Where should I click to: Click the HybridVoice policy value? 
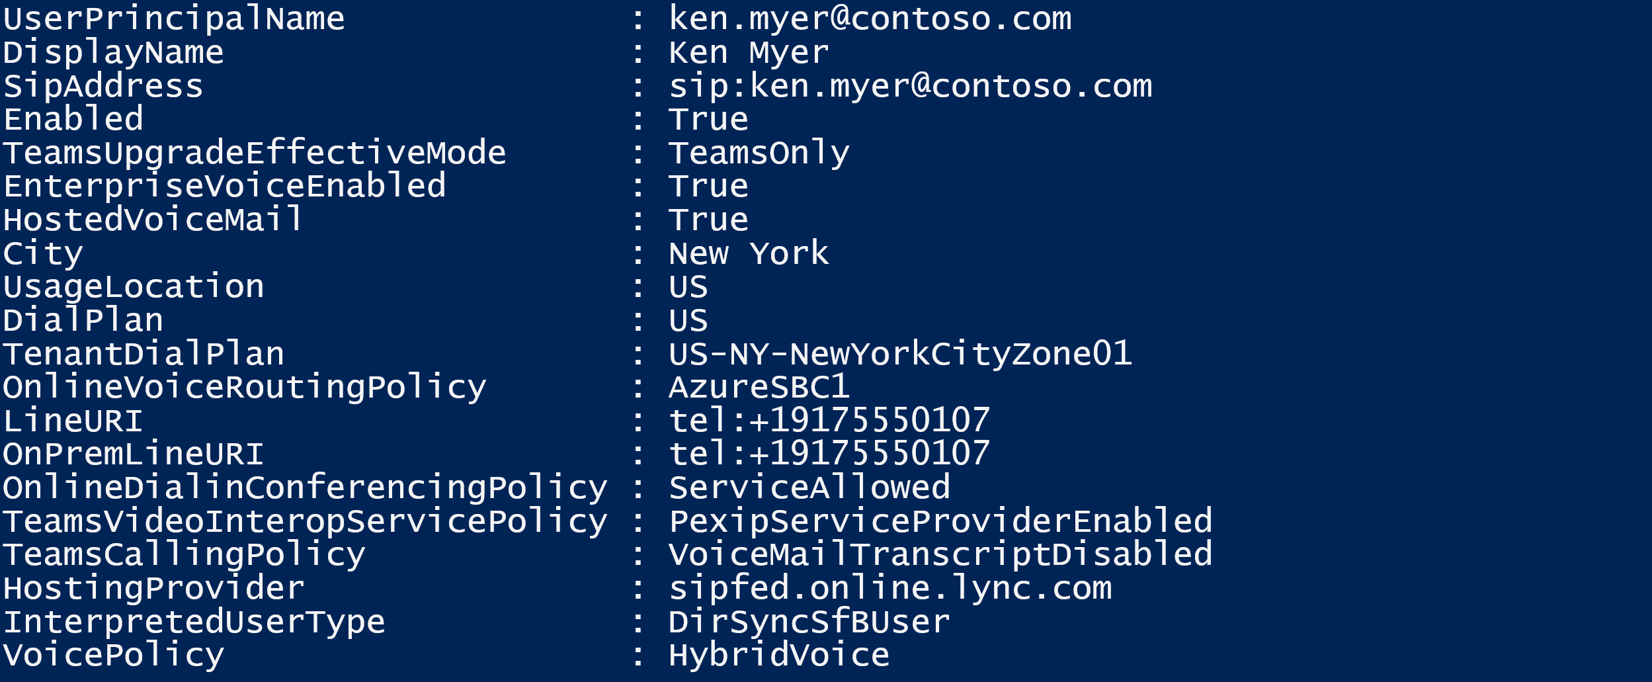coord(778,655)
